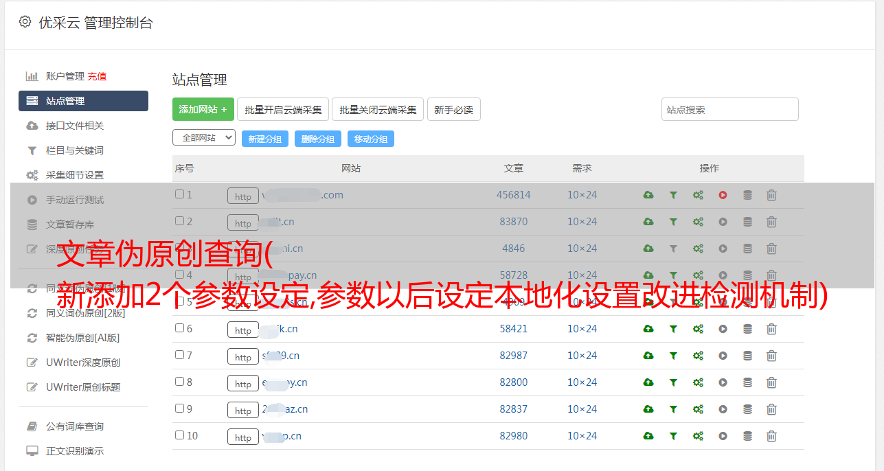Click the green 添加网站 button
This screenshot has height=471, width=884.
click(x=203, y=109)
